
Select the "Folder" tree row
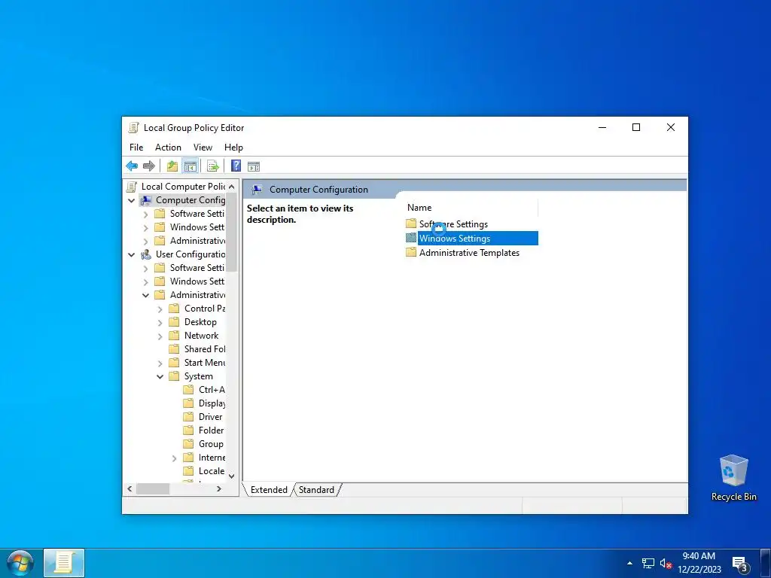pos(203,430)
